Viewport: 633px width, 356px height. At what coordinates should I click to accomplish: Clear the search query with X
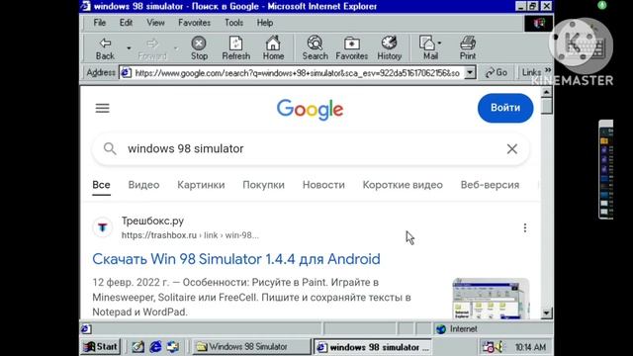pyautogui.click(x=512, y=149)
